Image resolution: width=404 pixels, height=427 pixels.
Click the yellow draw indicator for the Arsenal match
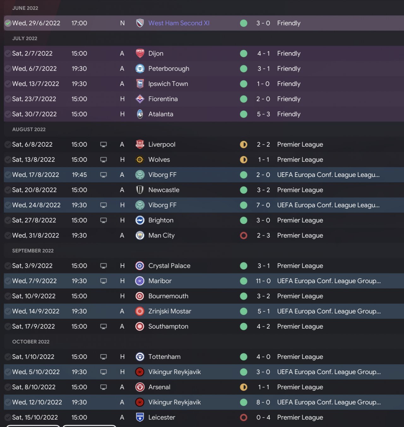pyautogui.click(x=244, y=387)
